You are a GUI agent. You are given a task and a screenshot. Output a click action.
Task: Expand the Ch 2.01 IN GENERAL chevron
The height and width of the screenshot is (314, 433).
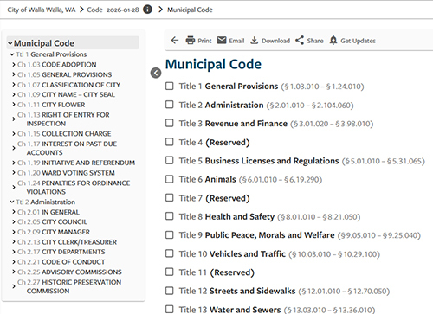pos(14,212)
